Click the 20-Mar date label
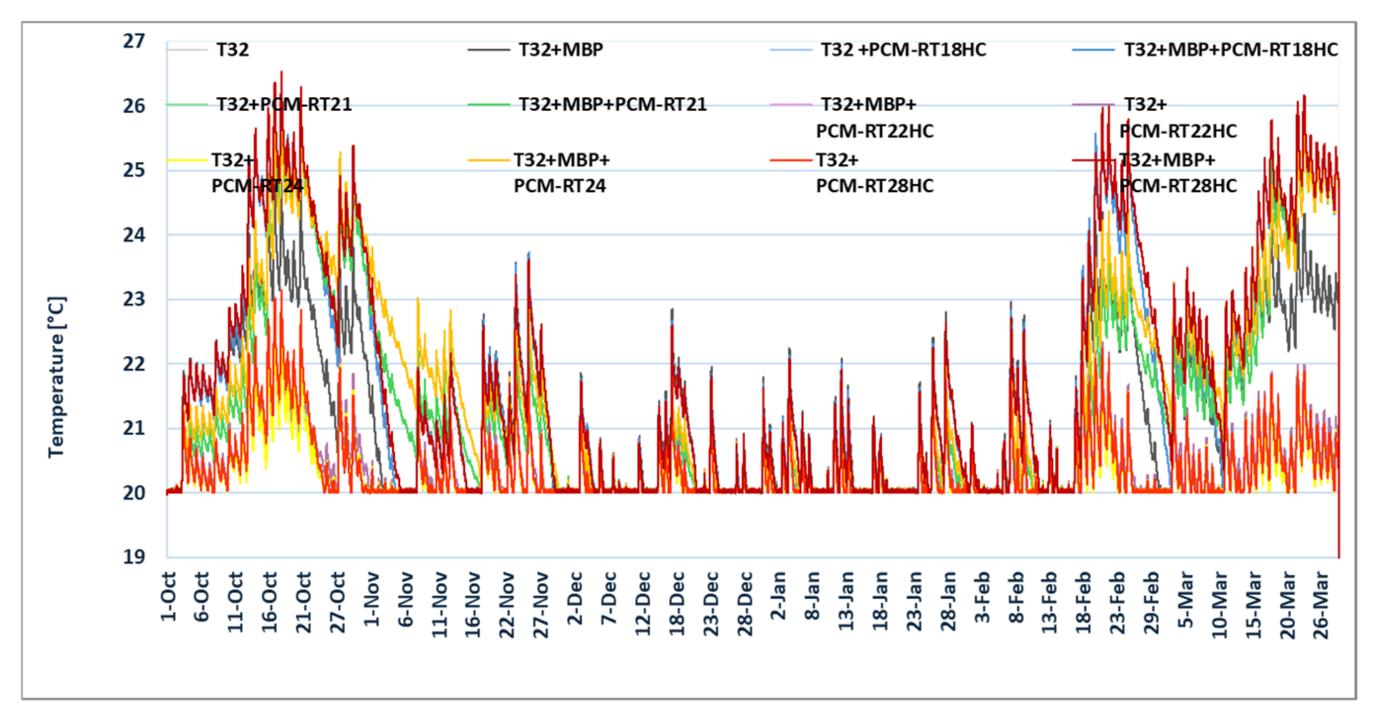Screen dimensions: 1376x719 click(1287, 604)
